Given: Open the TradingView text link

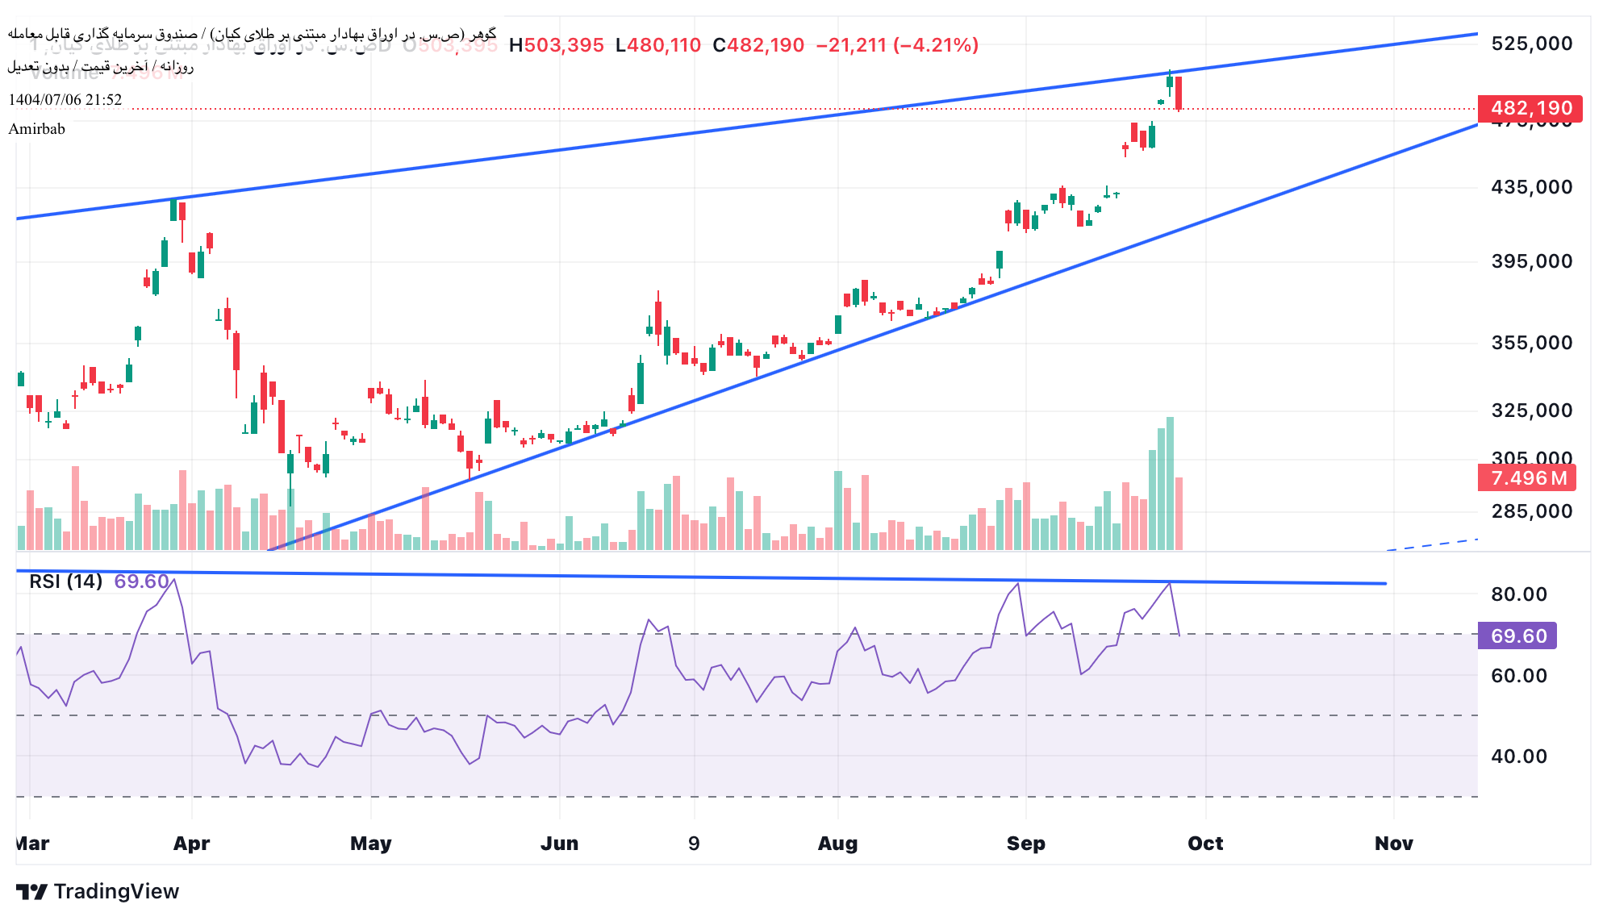Looking at the screenshot, I should tap(116, 891).
